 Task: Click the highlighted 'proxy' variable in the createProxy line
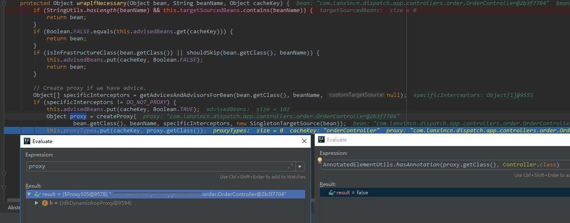[78, 116]
